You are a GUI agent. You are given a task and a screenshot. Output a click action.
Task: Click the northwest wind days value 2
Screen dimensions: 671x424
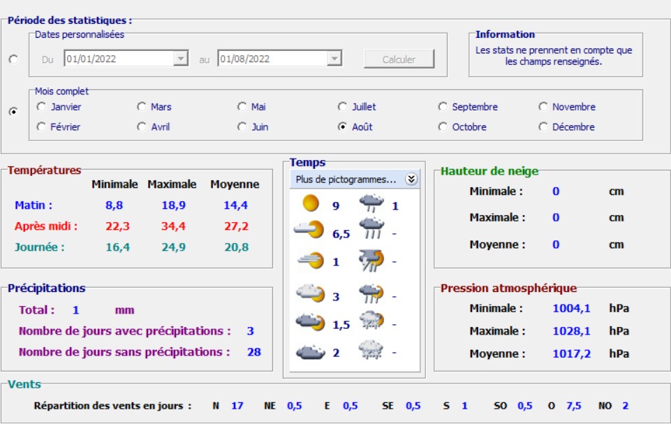coord(626,406)
